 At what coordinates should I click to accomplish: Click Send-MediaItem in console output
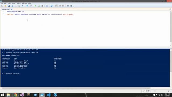(20, 68)
